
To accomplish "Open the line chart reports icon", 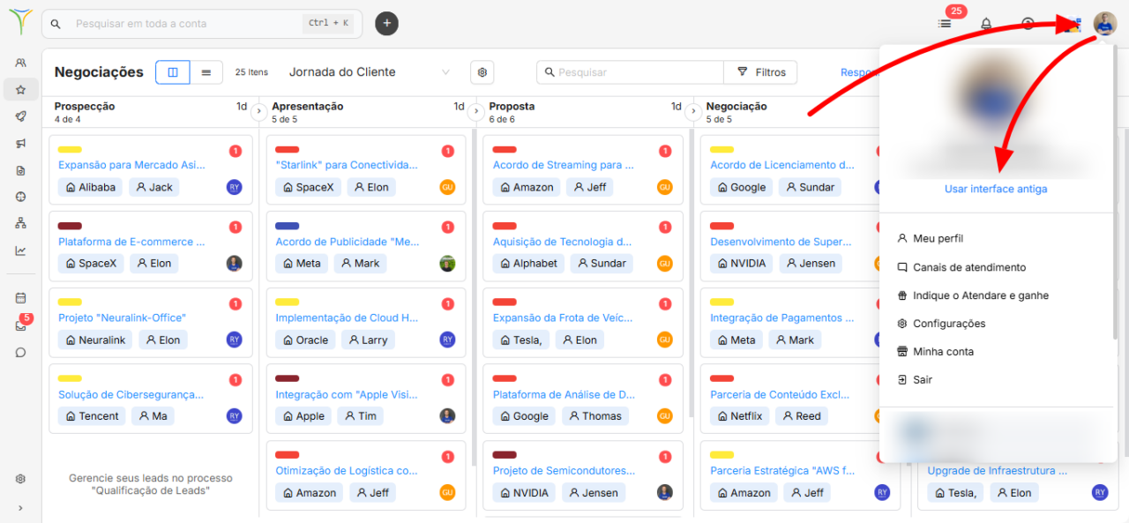I will click(x=20, y=250).
